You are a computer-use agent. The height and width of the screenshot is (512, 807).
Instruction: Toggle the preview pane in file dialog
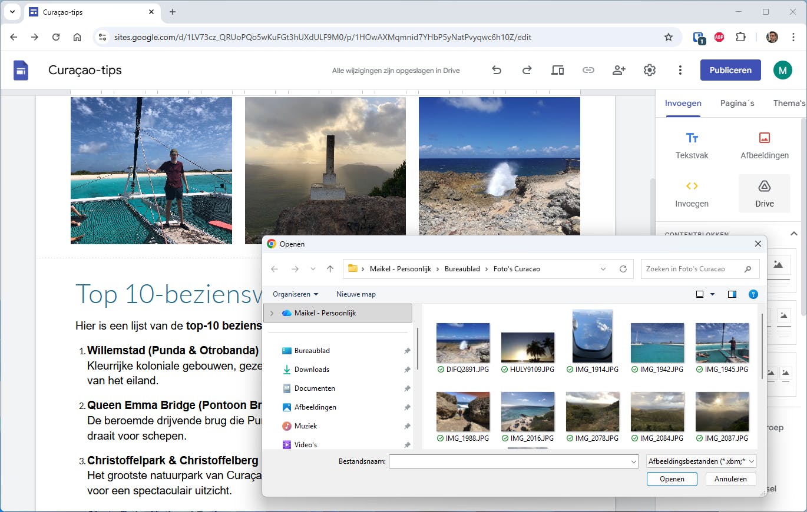[732, 294]
